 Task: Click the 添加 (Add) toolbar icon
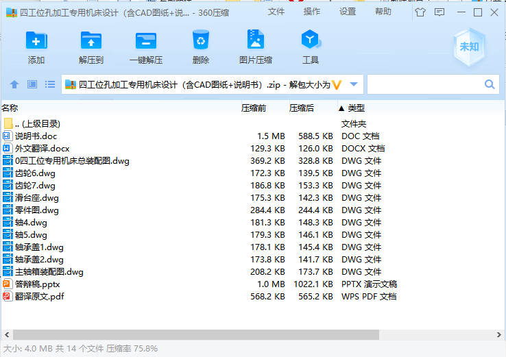pyautogui.click(x=36, y=40)
